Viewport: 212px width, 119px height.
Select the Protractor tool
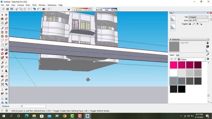point(2,67)
